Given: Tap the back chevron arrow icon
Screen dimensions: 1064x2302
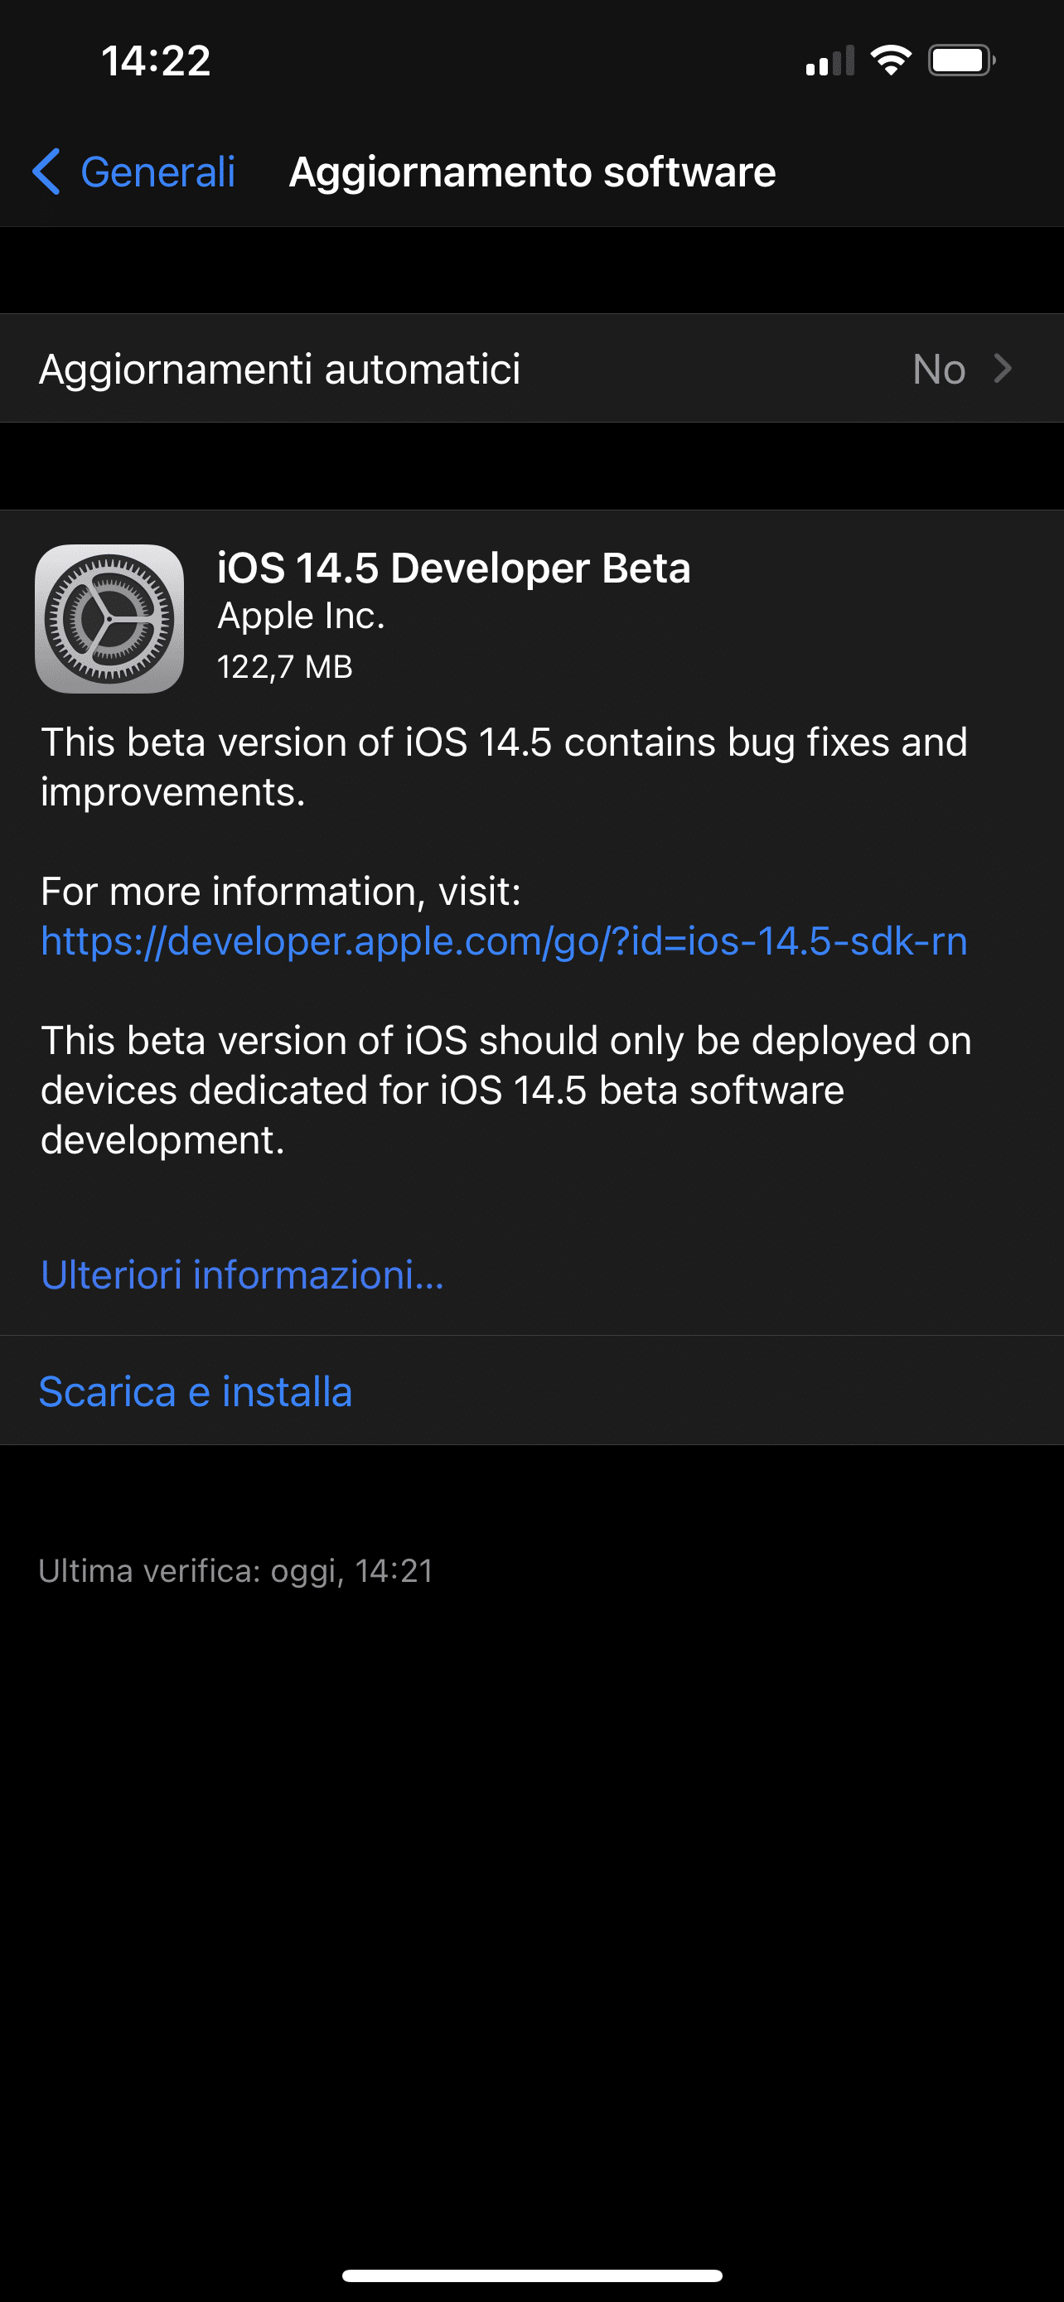Looking at the screenshot, I should tap(46, 172).
